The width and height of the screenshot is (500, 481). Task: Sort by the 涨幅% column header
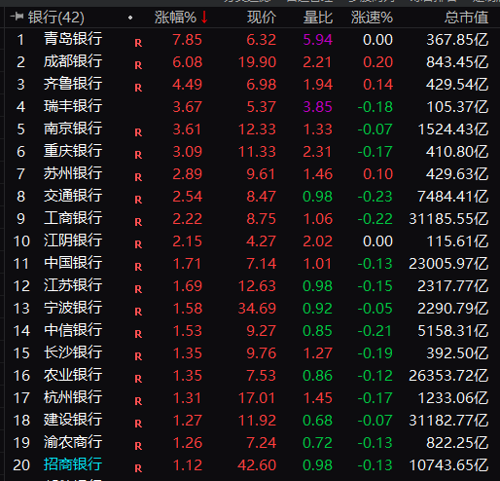click(x=175, y=18)
